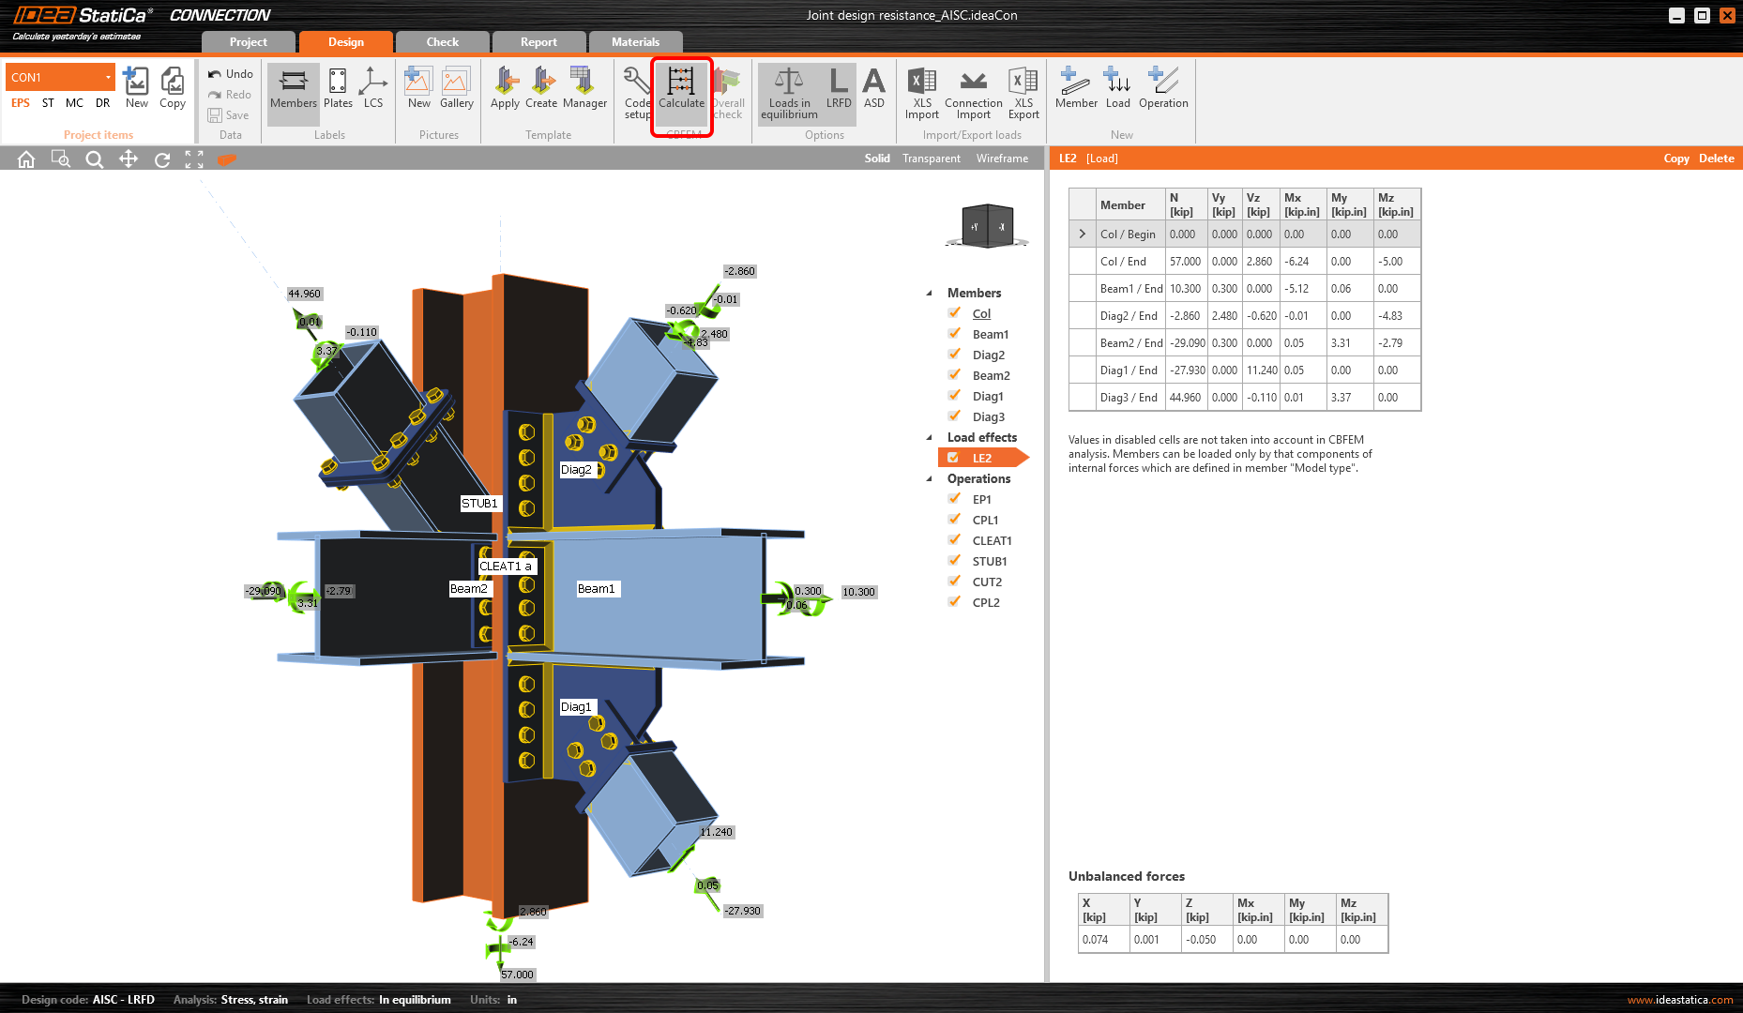Open the picture Gallery
The height and width of the screenshot is (1013, 1743).
[457, 89]
